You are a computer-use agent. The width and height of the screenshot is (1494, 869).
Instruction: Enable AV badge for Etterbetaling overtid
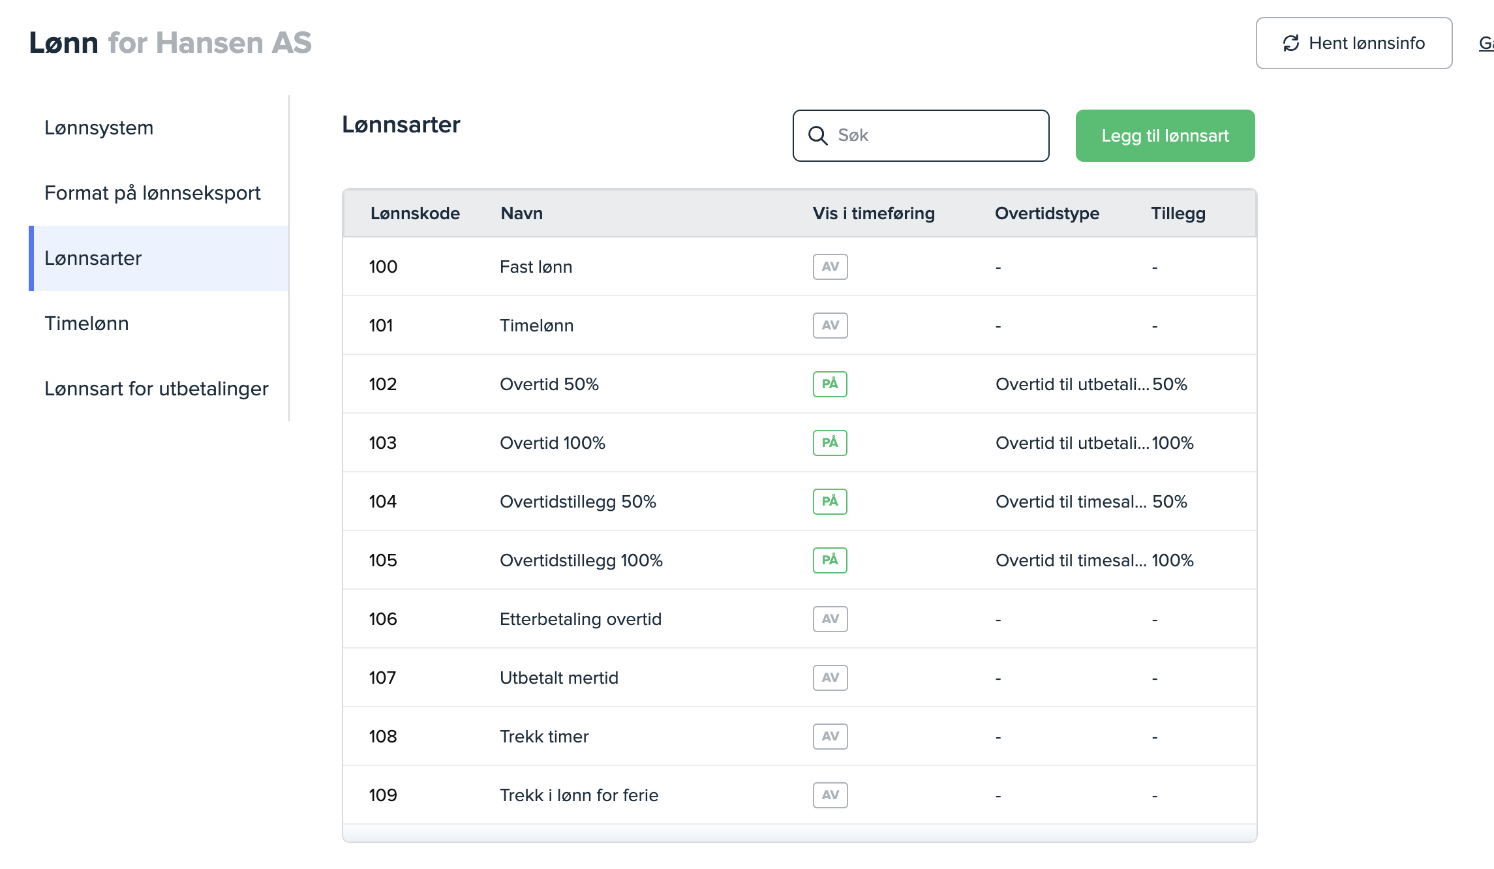pos(830,619)
